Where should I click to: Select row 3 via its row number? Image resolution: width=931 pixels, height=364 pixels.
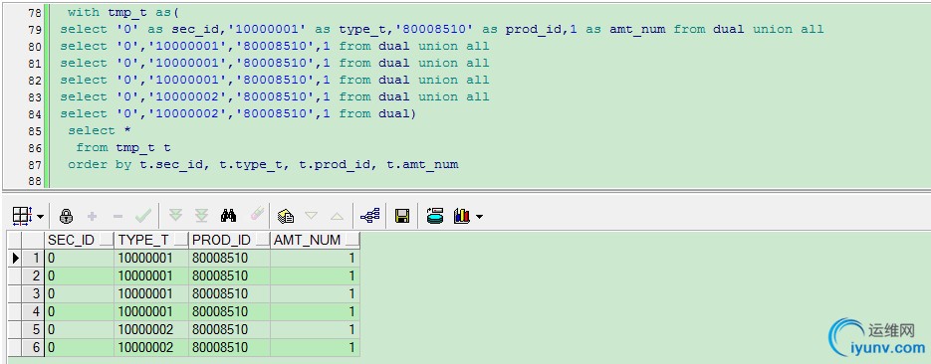[x=33, y=293]
